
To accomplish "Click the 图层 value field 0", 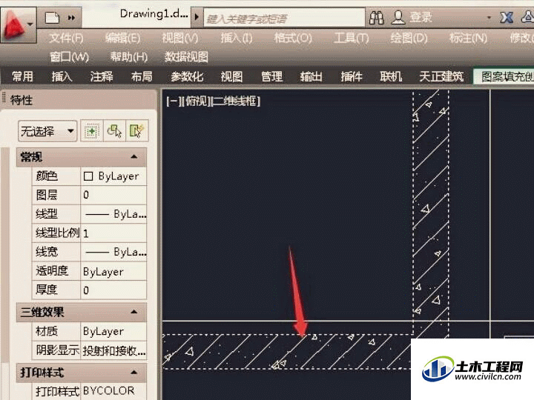I will tap(113, 195).
